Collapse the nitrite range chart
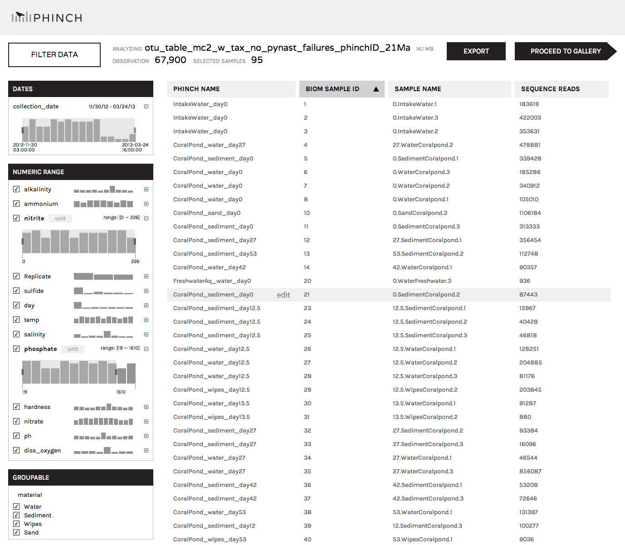Screen dimensions: 625x545 (x=146, y=219)
